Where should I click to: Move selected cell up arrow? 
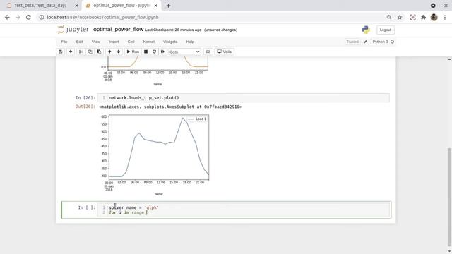click(x=109, y=52)
